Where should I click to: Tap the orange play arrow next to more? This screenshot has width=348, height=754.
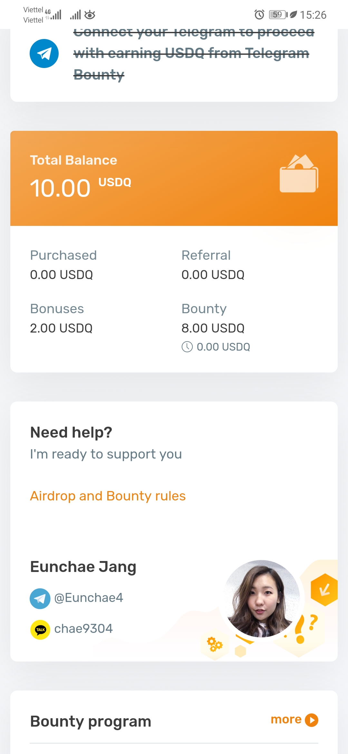312,720
